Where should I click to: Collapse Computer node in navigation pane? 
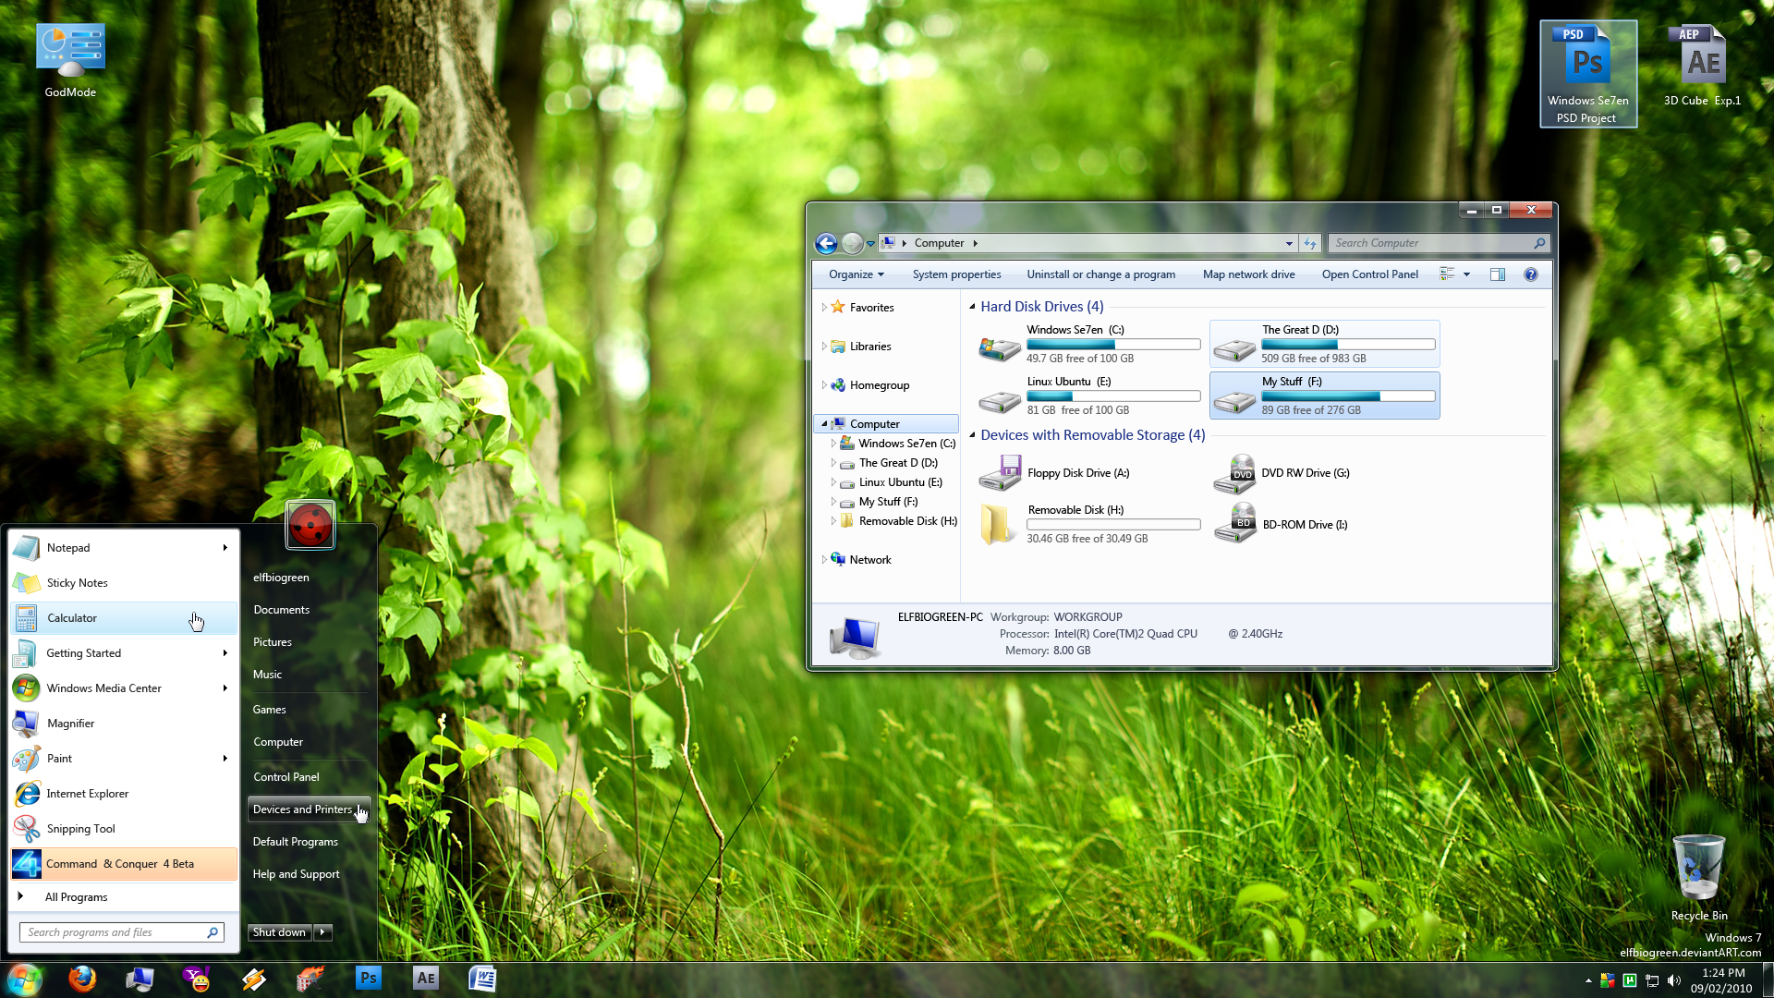[x=824, y=424]
